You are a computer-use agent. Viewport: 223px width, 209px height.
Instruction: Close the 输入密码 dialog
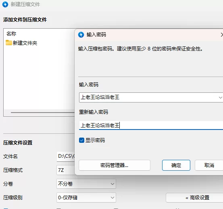[222, 35]
